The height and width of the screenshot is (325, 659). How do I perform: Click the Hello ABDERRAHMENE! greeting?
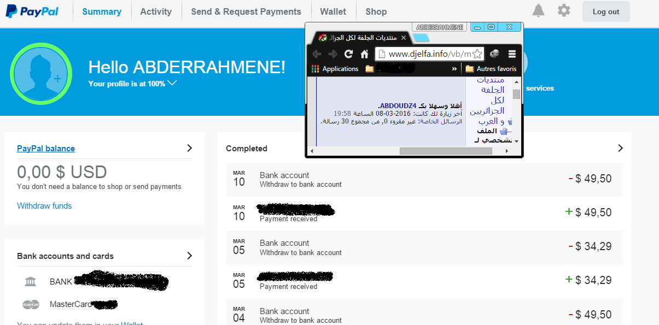(187, 67)
